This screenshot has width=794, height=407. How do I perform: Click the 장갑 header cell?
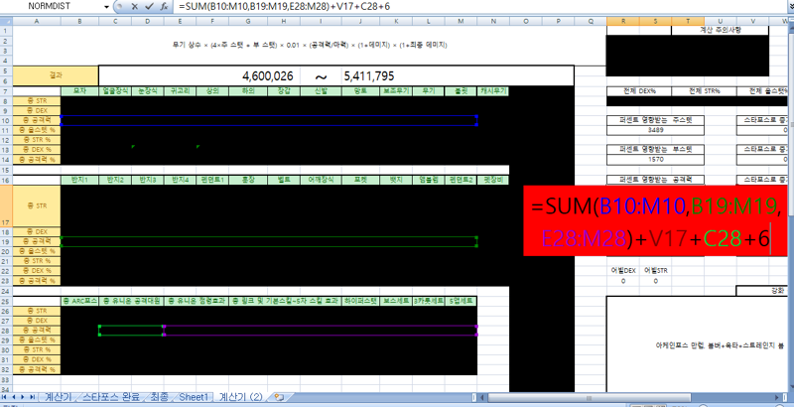tap(284, 91)
